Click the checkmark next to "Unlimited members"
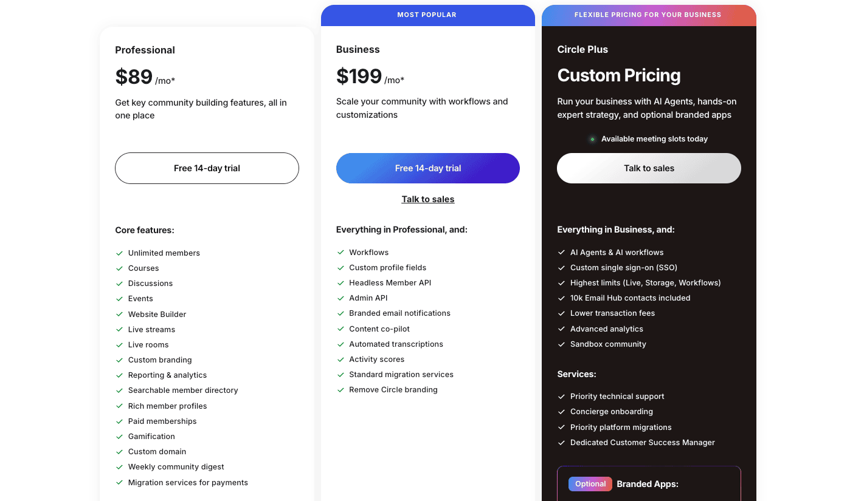The width and height of the screenshot is (864, 501). tap(119, 253)
